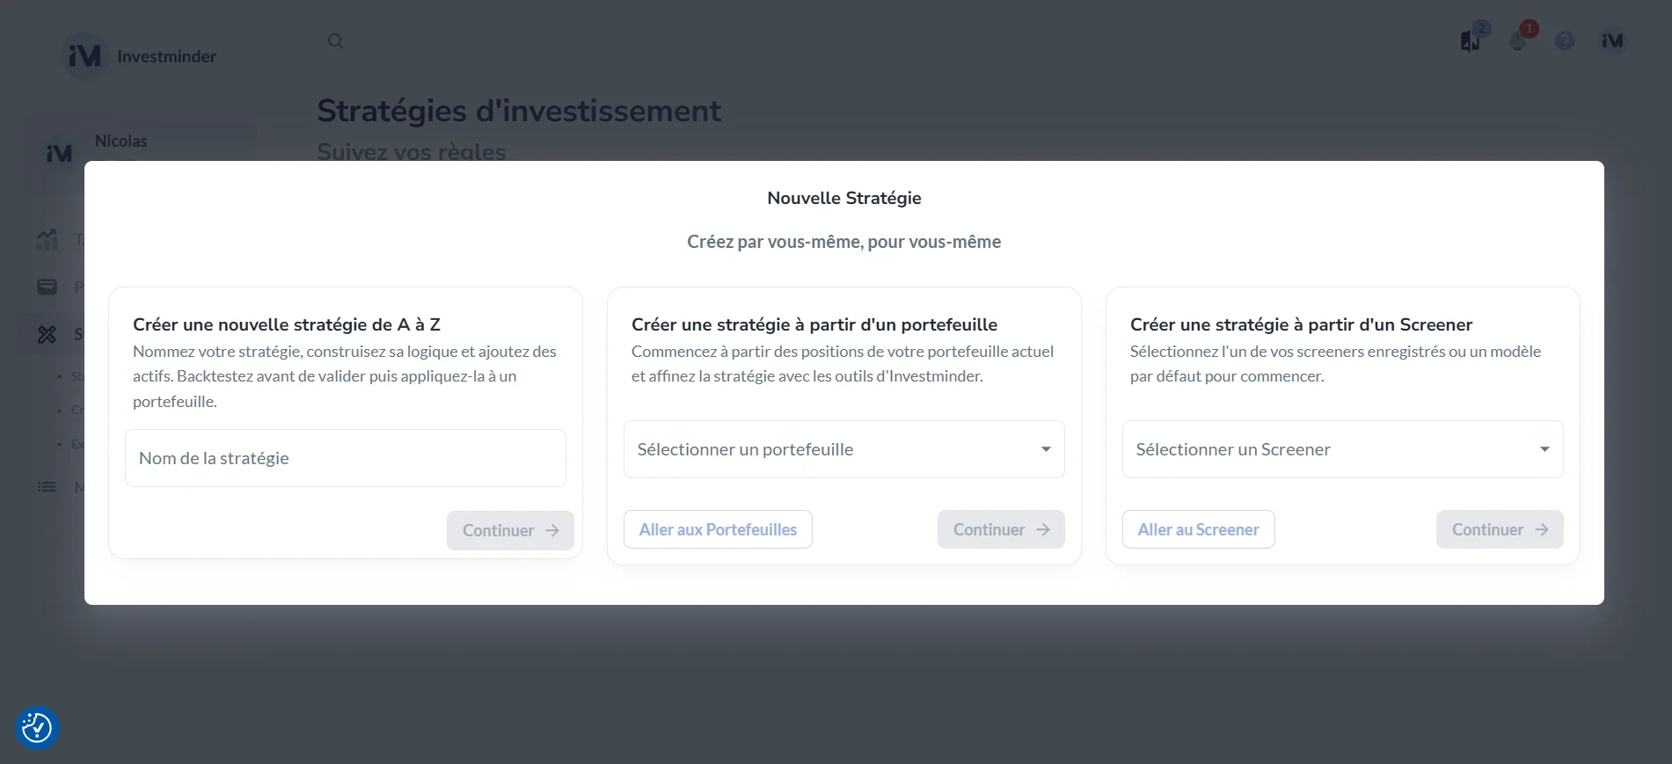The height and width of the screenshot is (764, 1672).
Task: Open the help question mark icon
Action: (x=1565, y=40)
